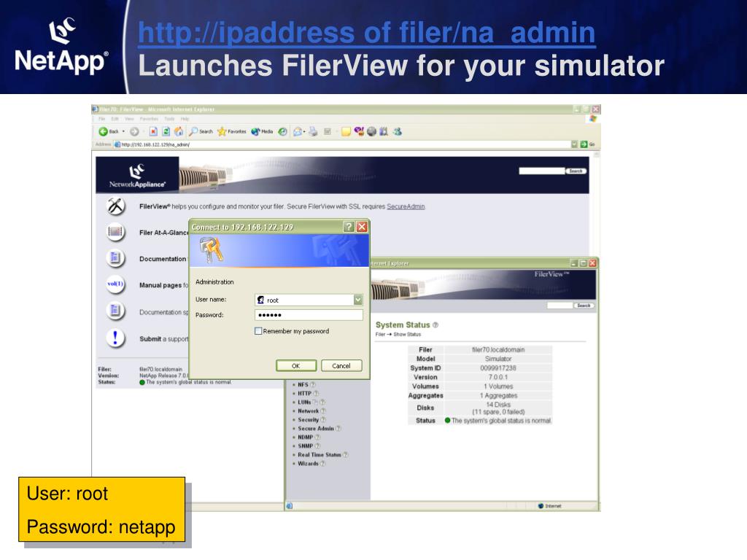Click the question mark help in Connect dialog
Image resolution: width=747 pixels, height=560 pixels.
coord(349,227)
